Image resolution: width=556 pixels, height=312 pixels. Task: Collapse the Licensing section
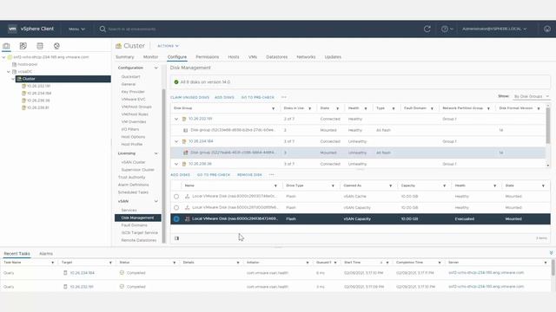[x=156, y=153]
